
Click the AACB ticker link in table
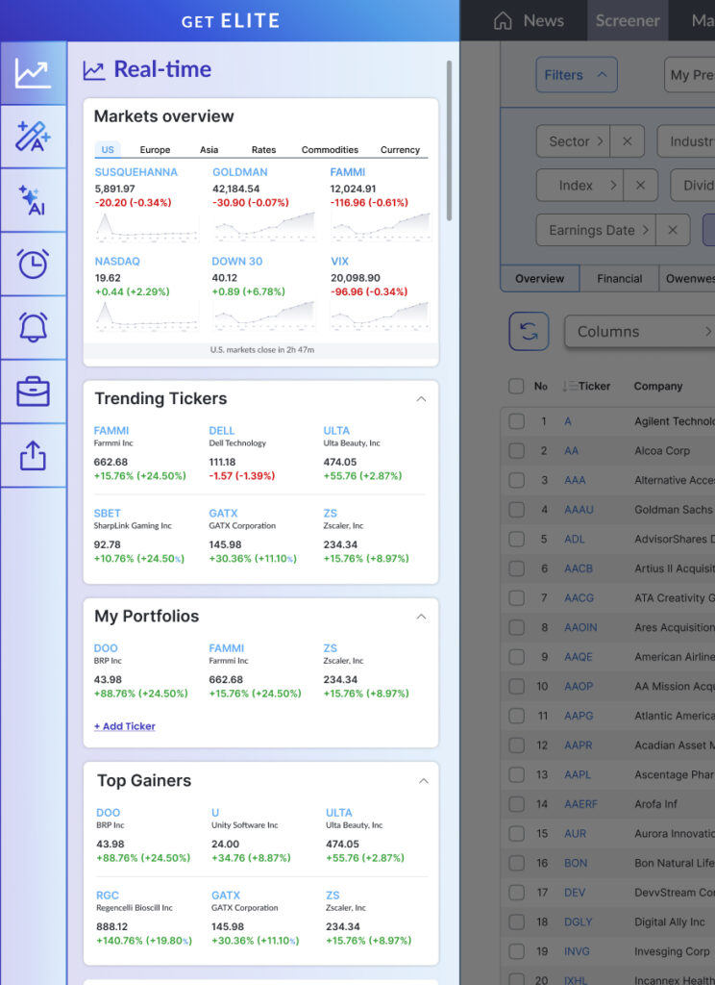(579, 568)
